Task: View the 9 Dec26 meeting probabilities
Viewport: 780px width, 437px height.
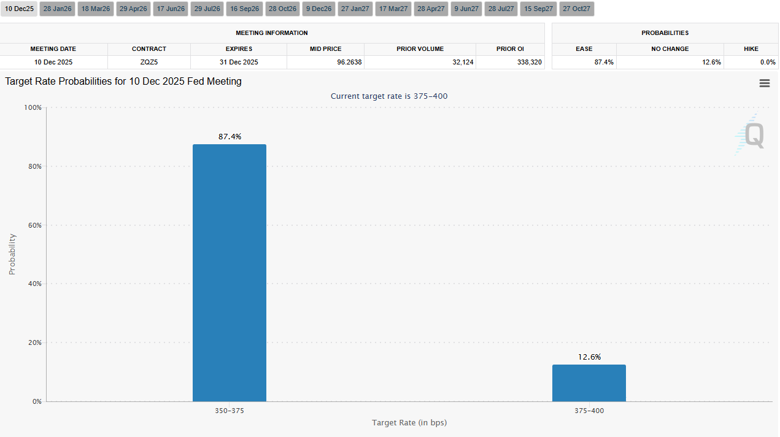Action: [x=318, y=9]
